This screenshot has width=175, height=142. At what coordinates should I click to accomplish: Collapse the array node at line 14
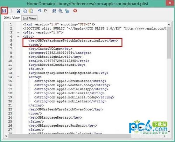tap(18, 77)
